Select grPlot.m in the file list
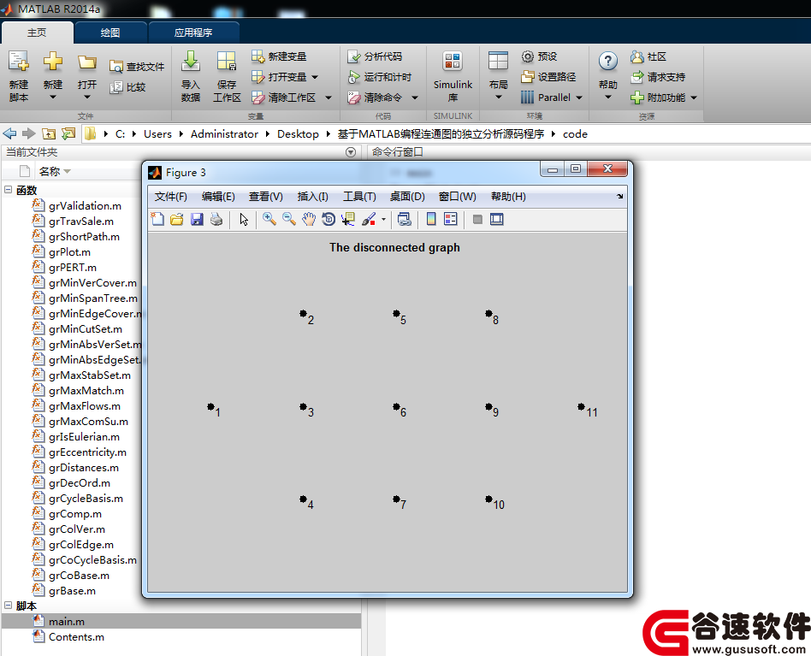This screenshot has height=656, width=811. coord(70,251)
